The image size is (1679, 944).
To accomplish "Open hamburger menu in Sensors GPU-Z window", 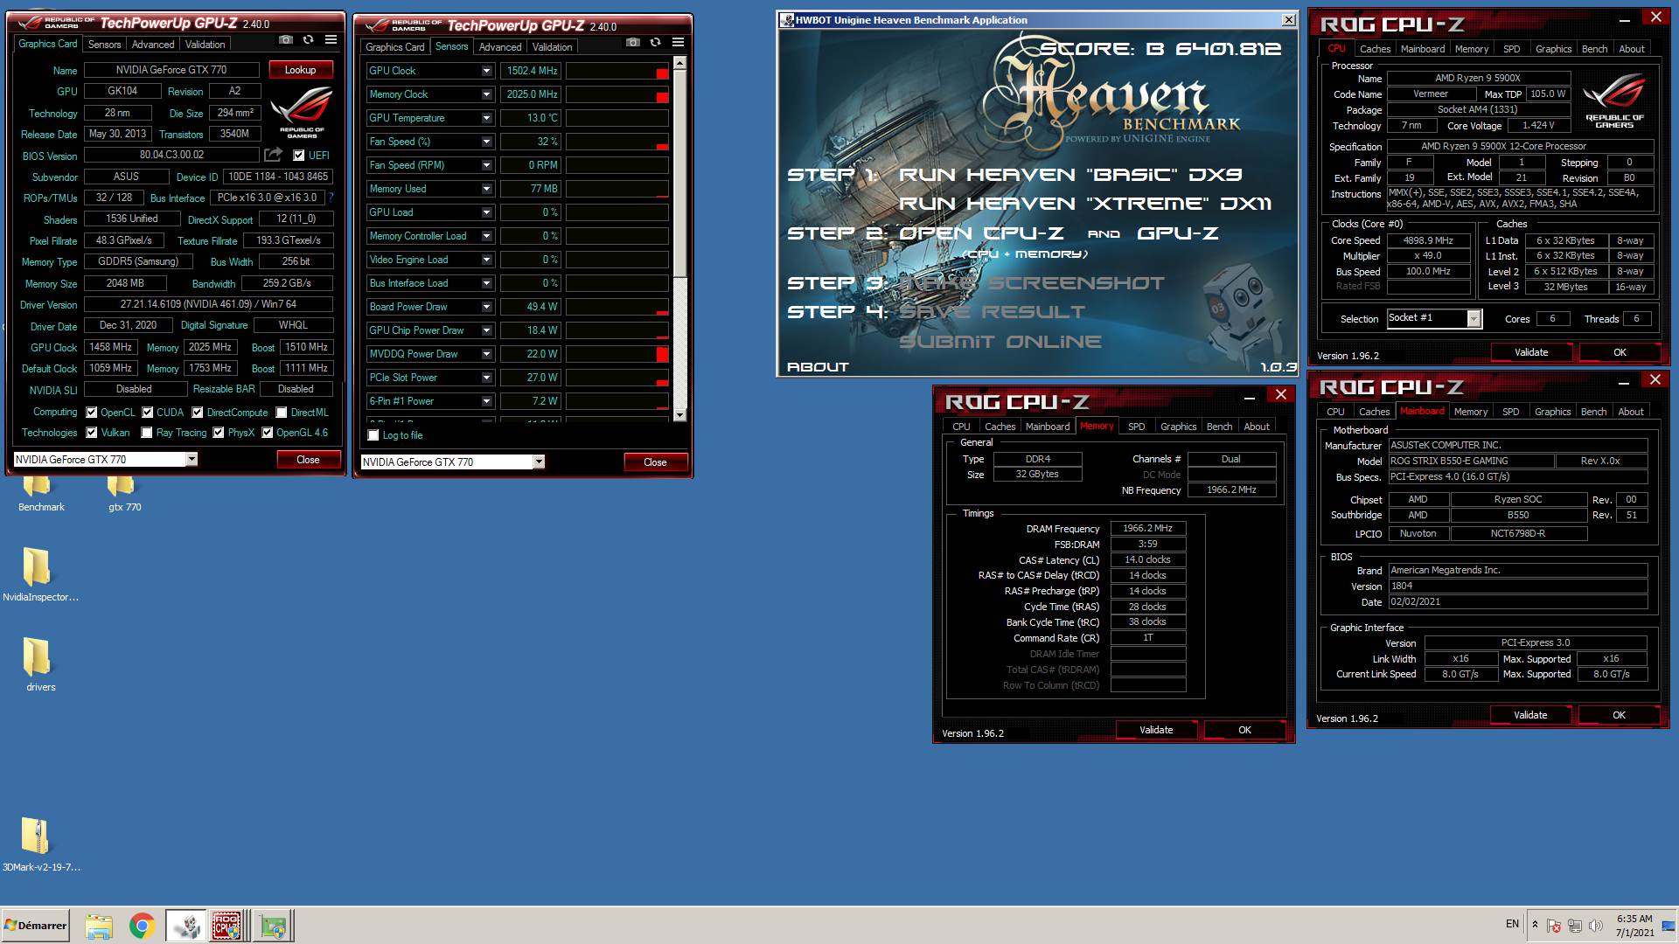I will coord(678,43).
